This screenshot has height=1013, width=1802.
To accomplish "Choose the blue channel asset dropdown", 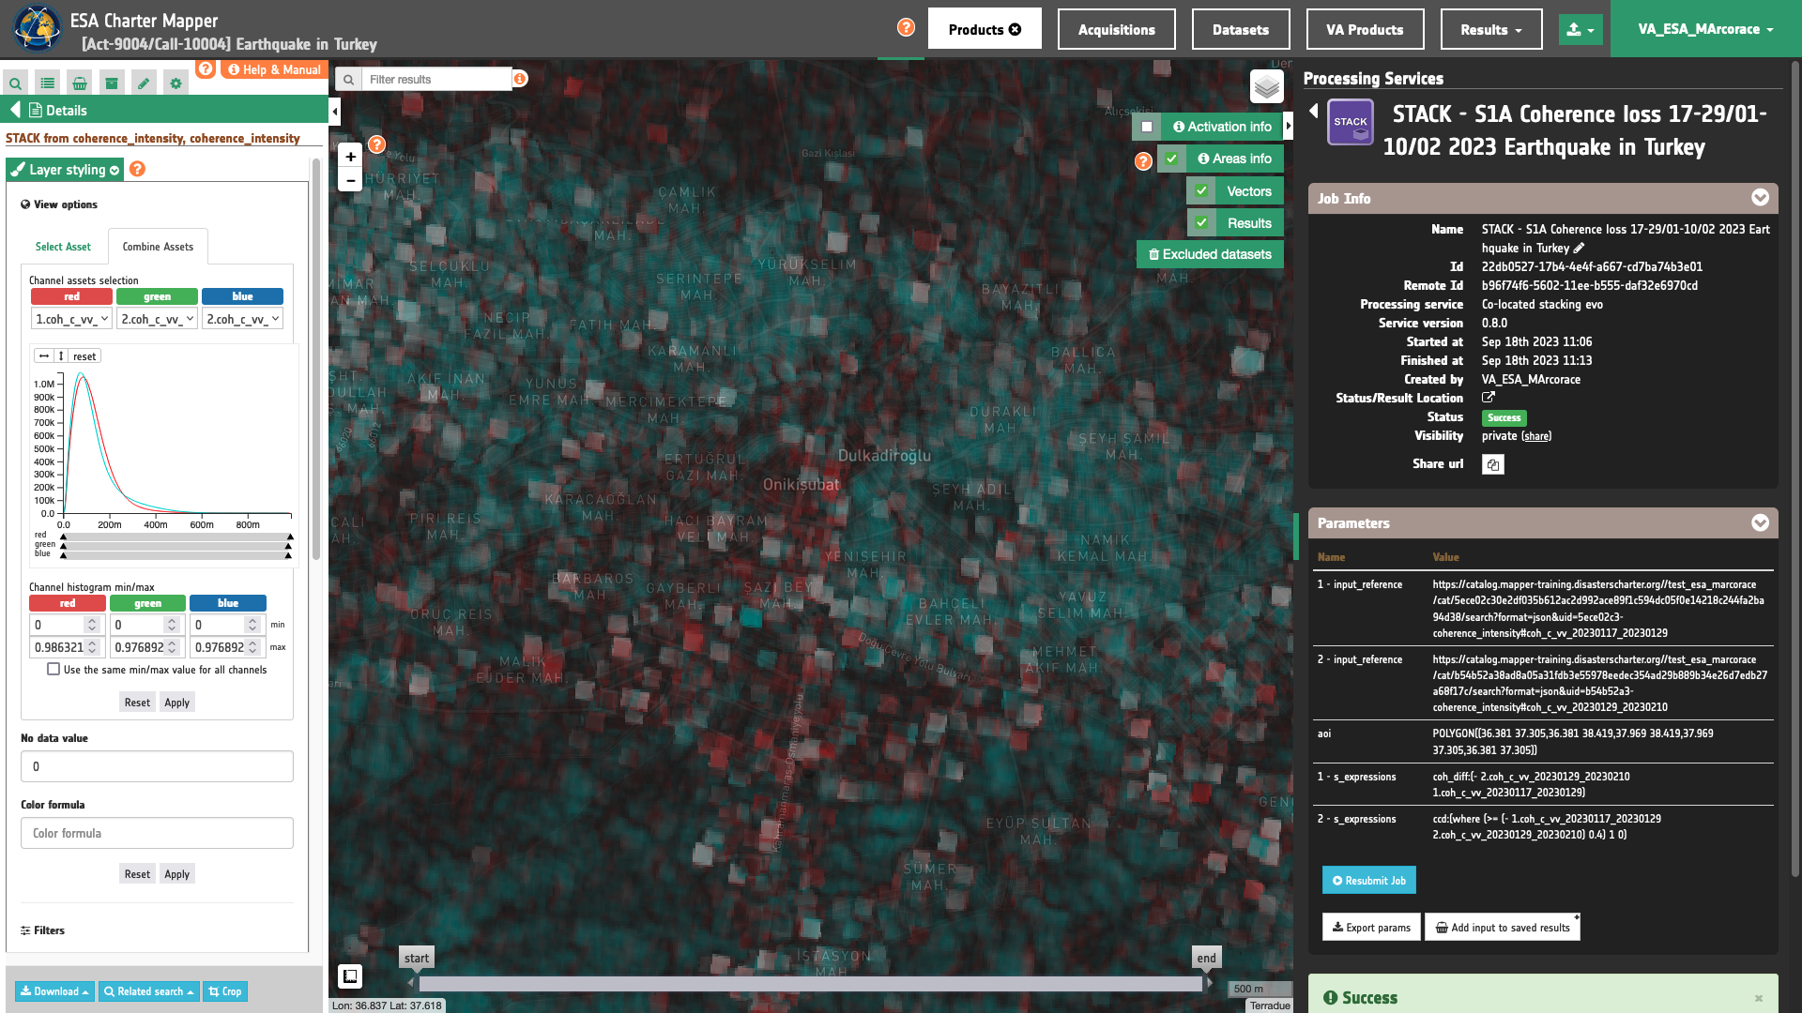I will click(243, 319).
